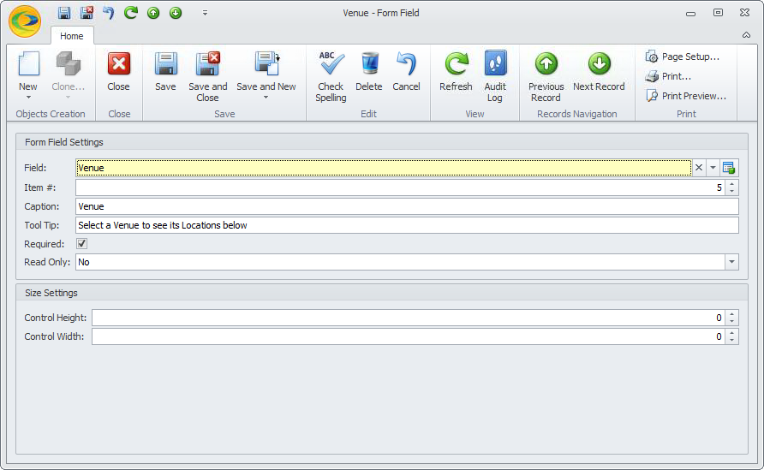
Task: Open the Field detail view button
Action: 729,168
